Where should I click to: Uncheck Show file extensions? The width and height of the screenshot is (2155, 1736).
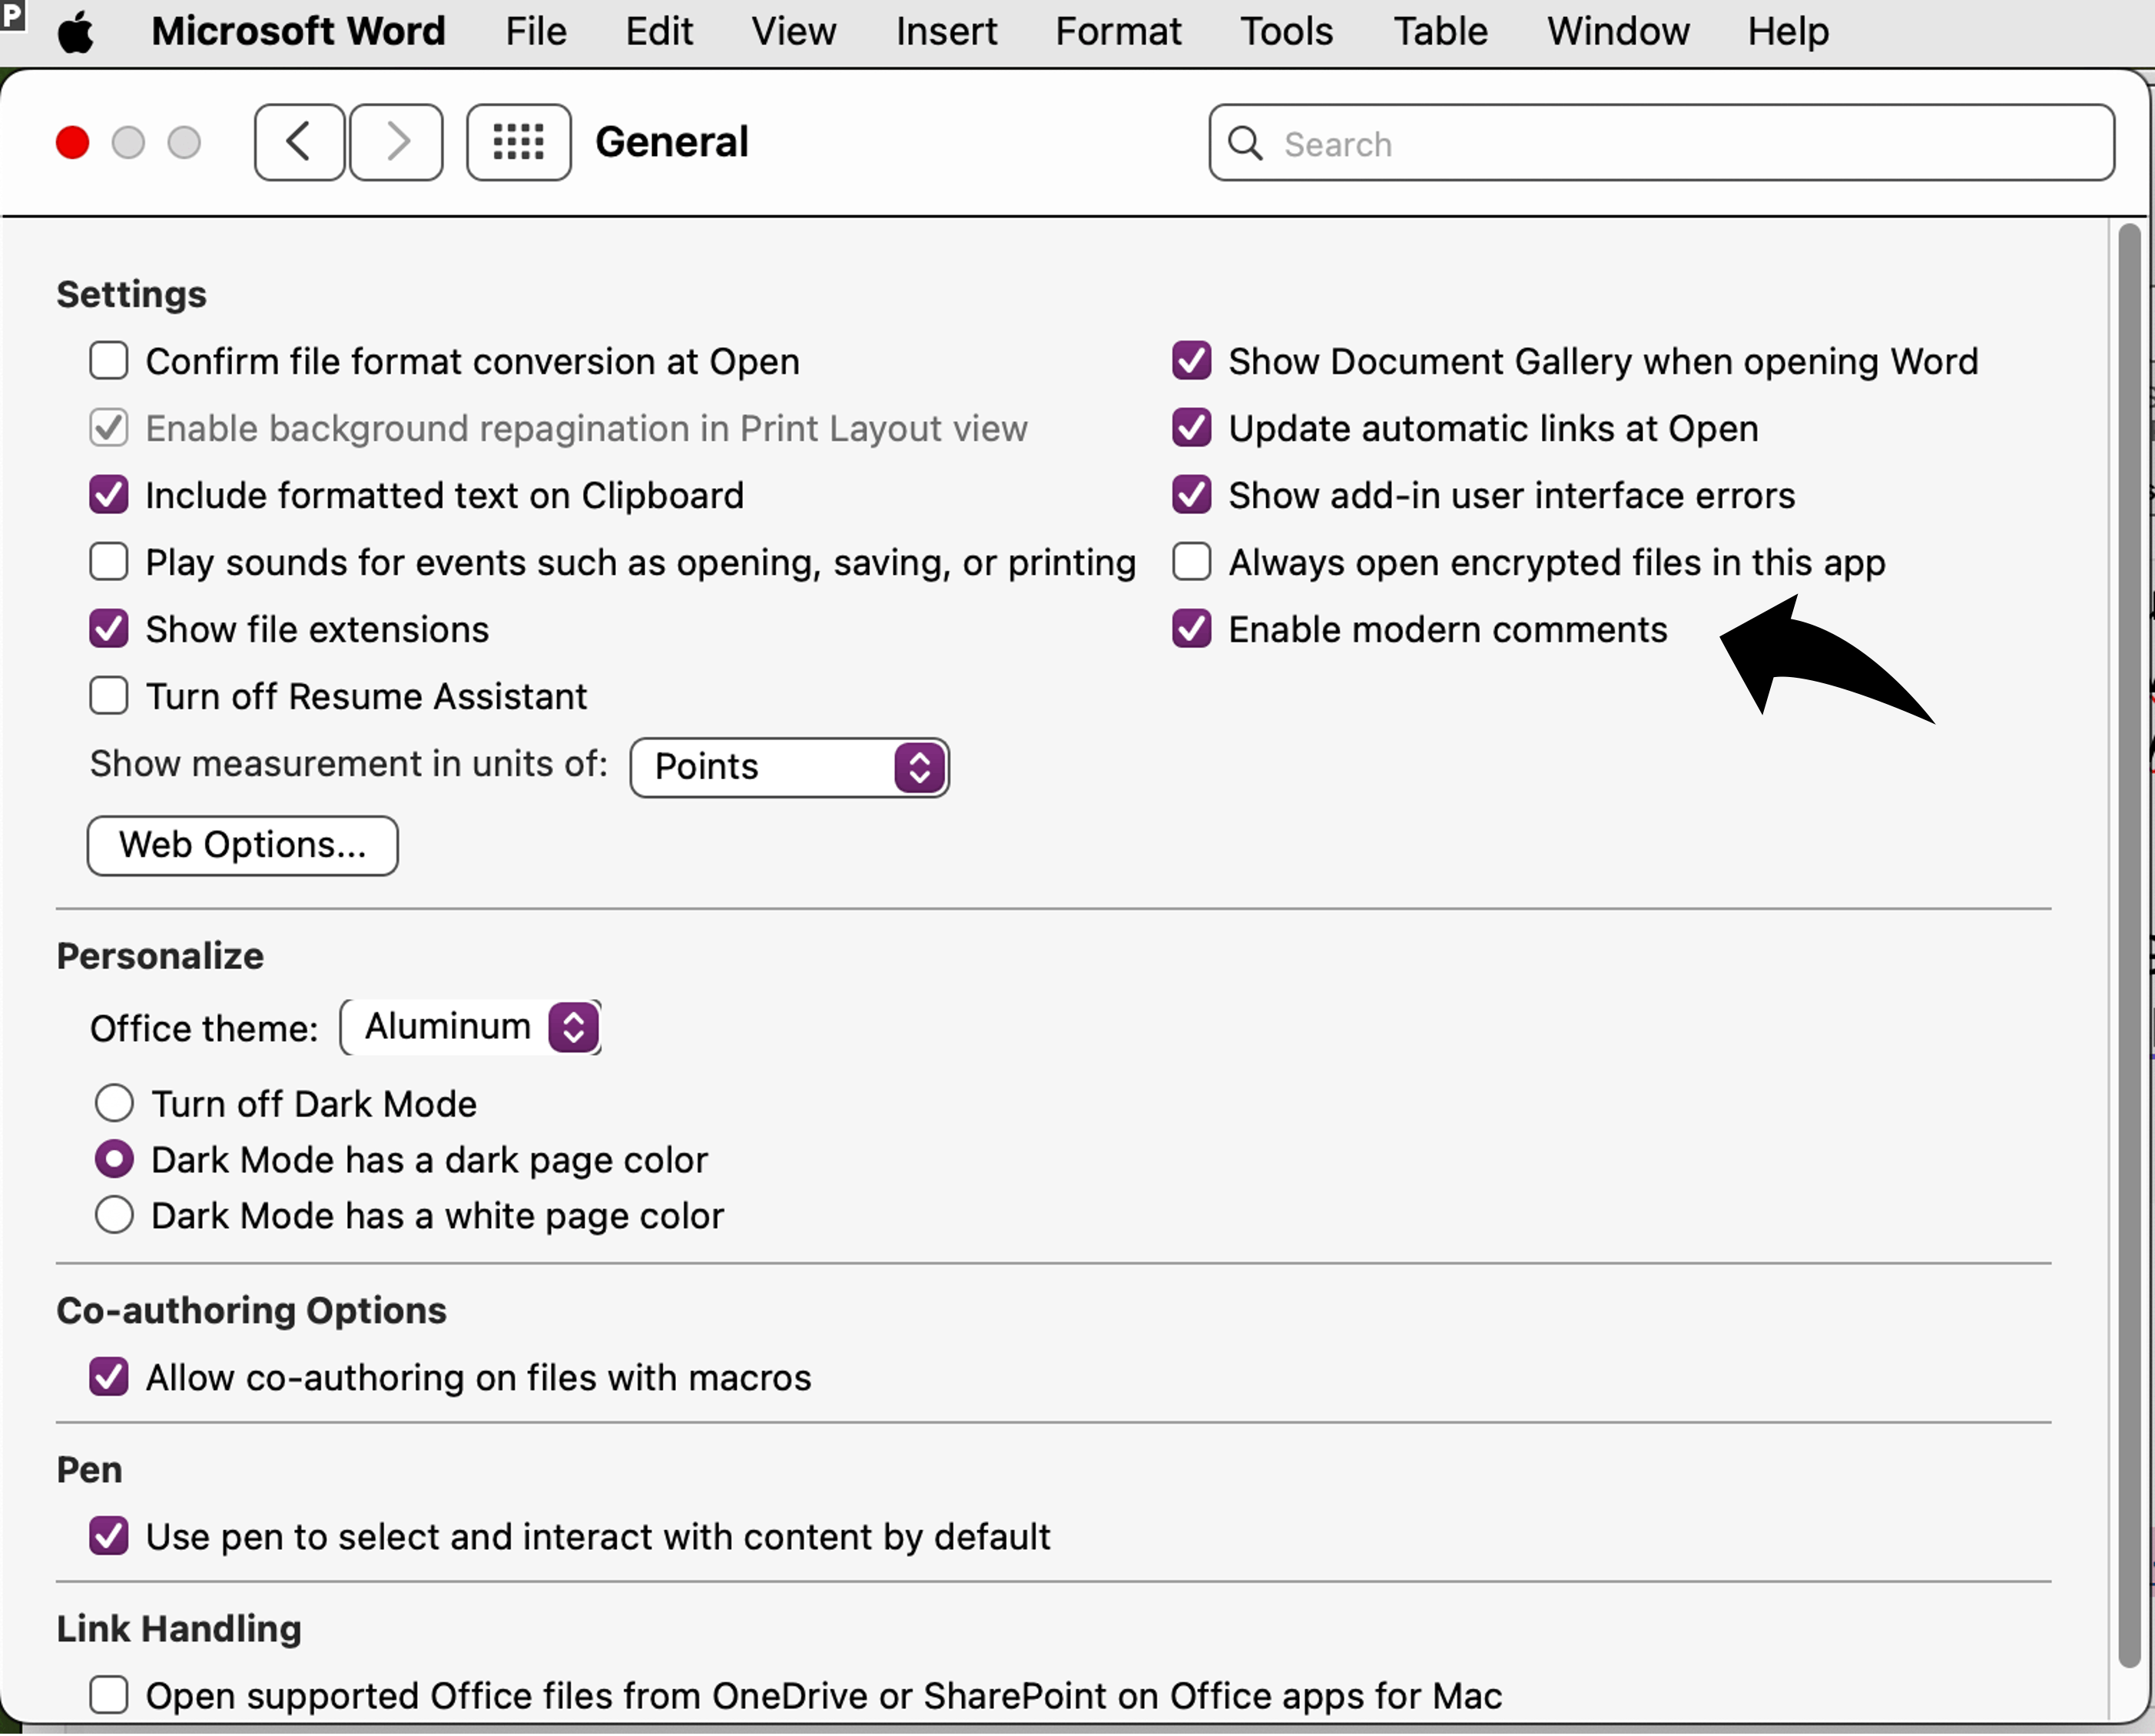point(109,629)
